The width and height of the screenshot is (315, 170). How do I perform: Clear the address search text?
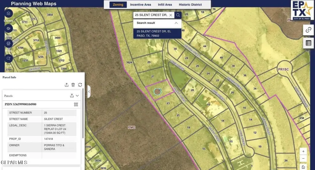(170, 15)
